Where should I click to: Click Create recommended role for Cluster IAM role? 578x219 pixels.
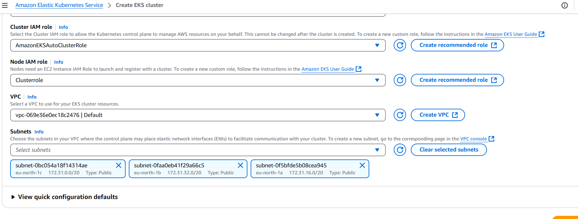point(457,45)
